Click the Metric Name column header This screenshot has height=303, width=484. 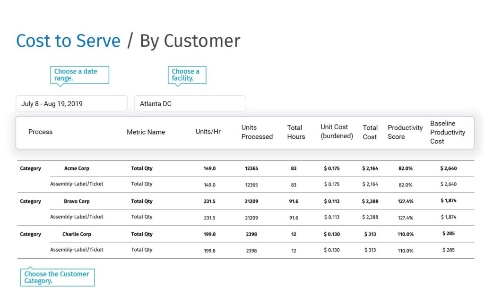pyautogui.click(x=146, y=132)
